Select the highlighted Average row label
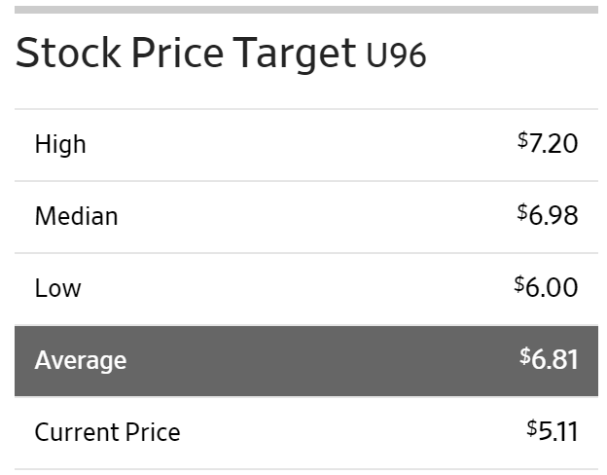The width and height of the screenshot is (607, 475). coord(81,360)
